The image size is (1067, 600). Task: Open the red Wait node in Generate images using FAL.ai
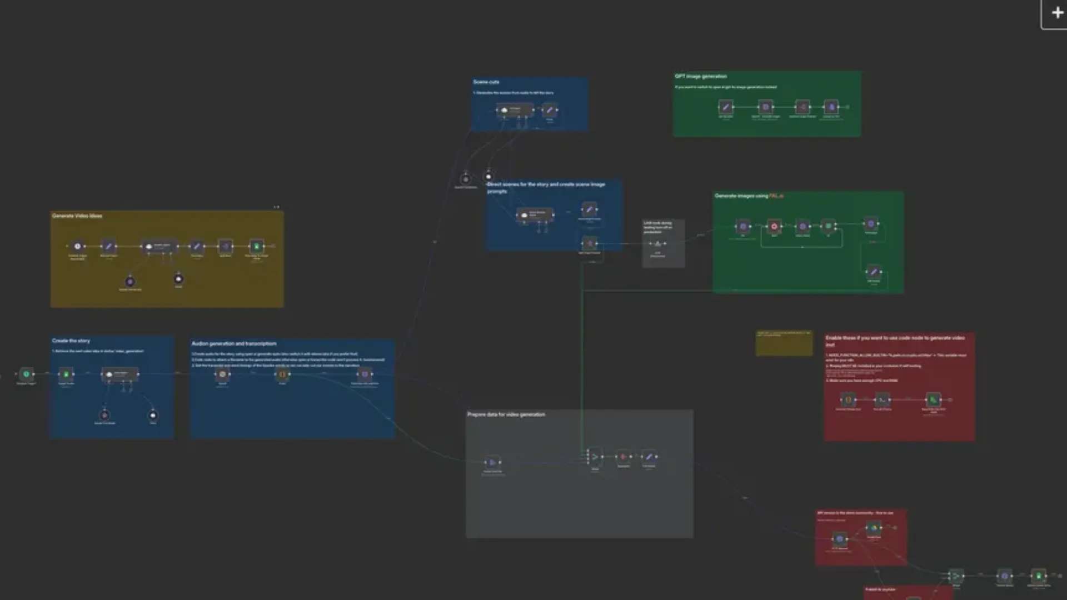774,226
